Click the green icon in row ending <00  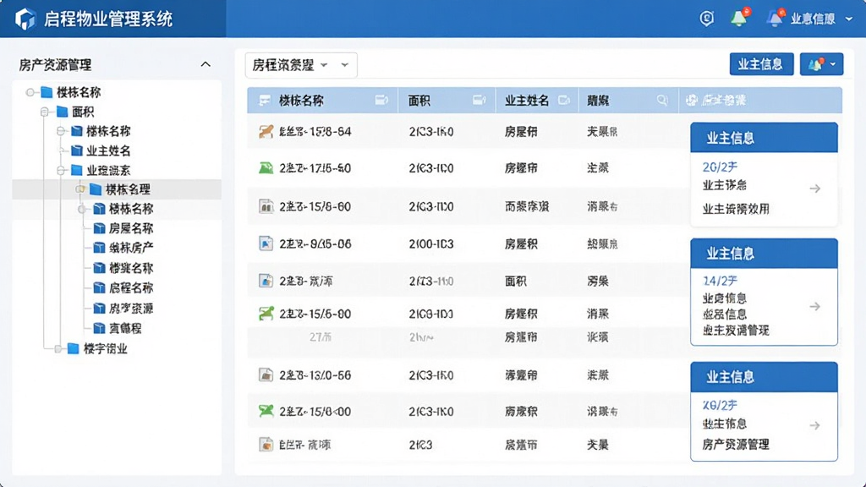[266, 411]
